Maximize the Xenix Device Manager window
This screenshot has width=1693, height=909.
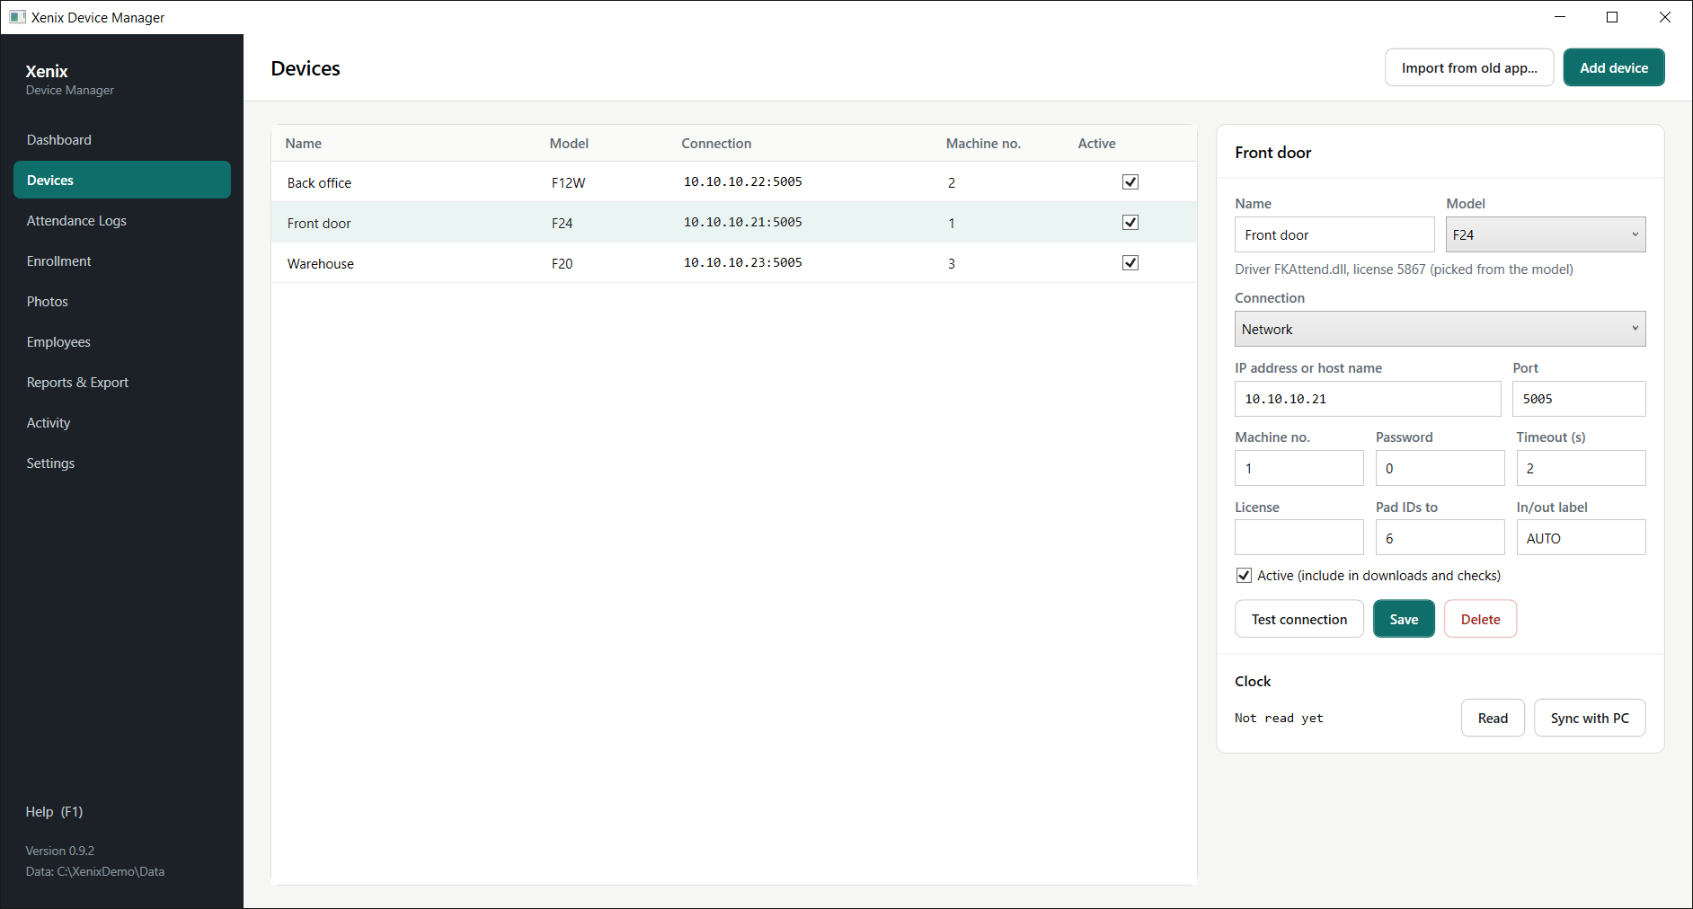[x=1612, y=17]
